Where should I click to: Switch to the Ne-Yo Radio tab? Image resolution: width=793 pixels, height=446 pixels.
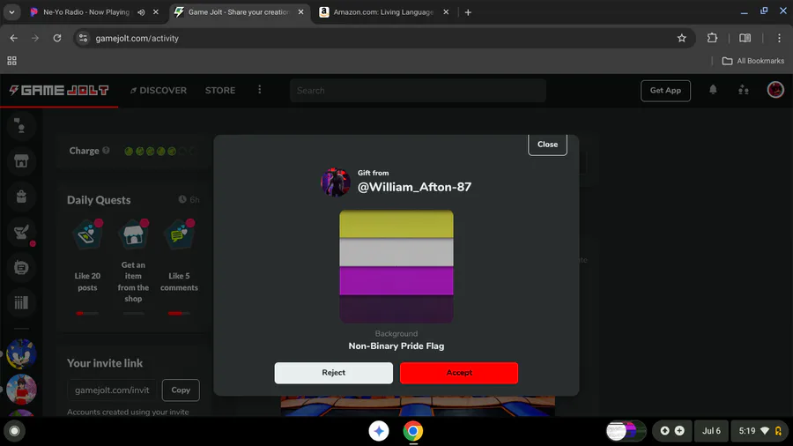(86, 12)
